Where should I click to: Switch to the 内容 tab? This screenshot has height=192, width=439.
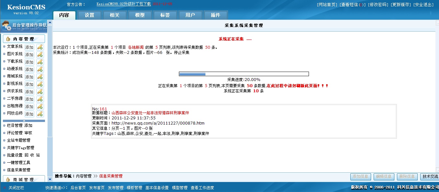pos(64,15)
